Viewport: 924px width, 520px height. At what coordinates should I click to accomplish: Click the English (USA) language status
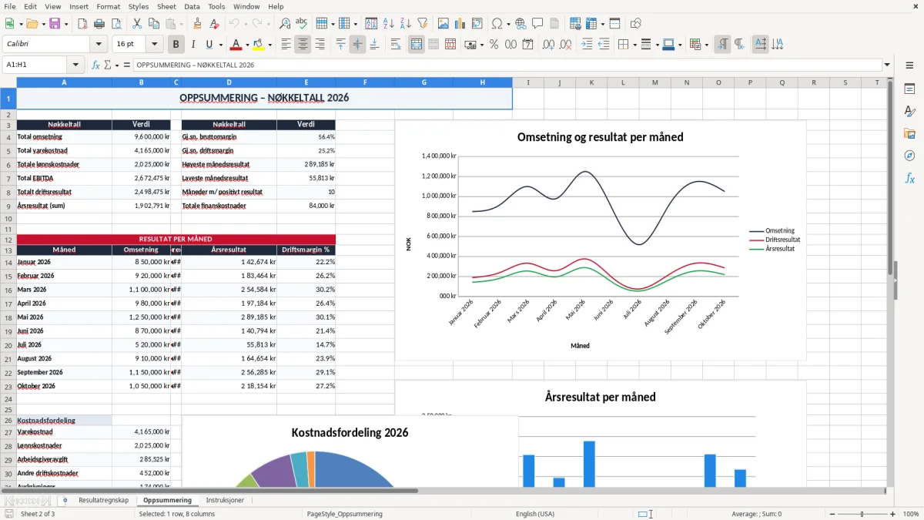pyautogui.click(x=534, y=514)
